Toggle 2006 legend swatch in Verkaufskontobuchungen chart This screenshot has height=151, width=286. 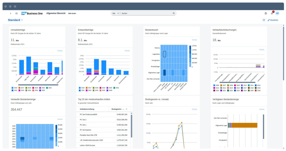tap(214, 85)
